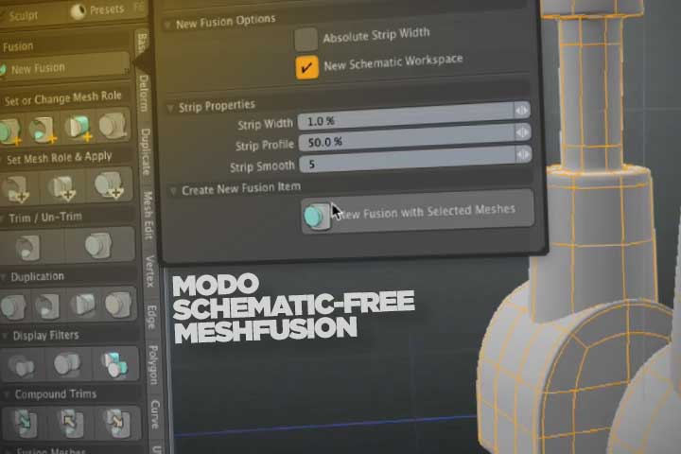The height and width of the screenshot is (454, 681).
Task: Click first Display Filters icon
Action: (22, 366)
